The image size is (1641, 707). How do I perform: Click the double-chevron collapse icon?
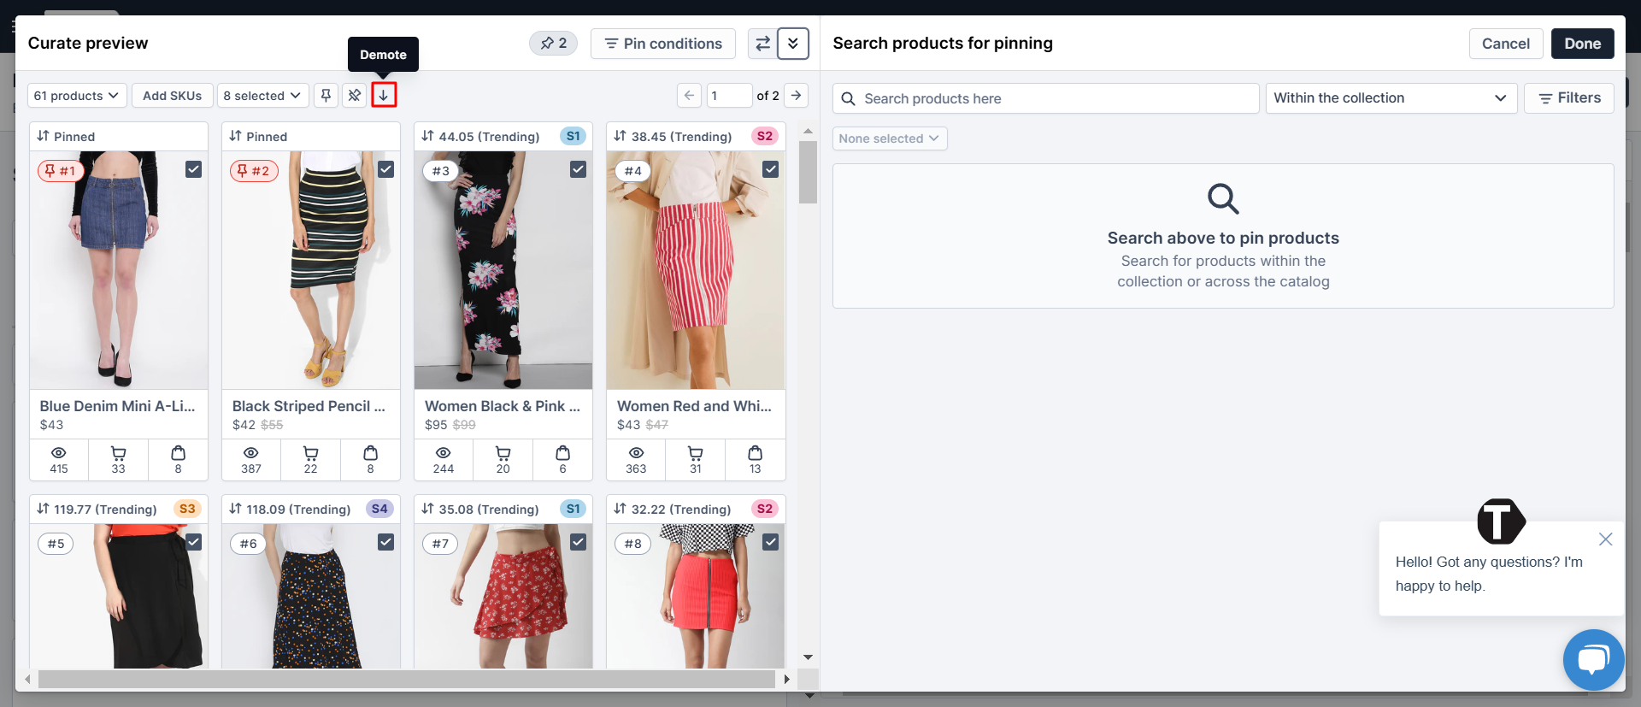793,44
